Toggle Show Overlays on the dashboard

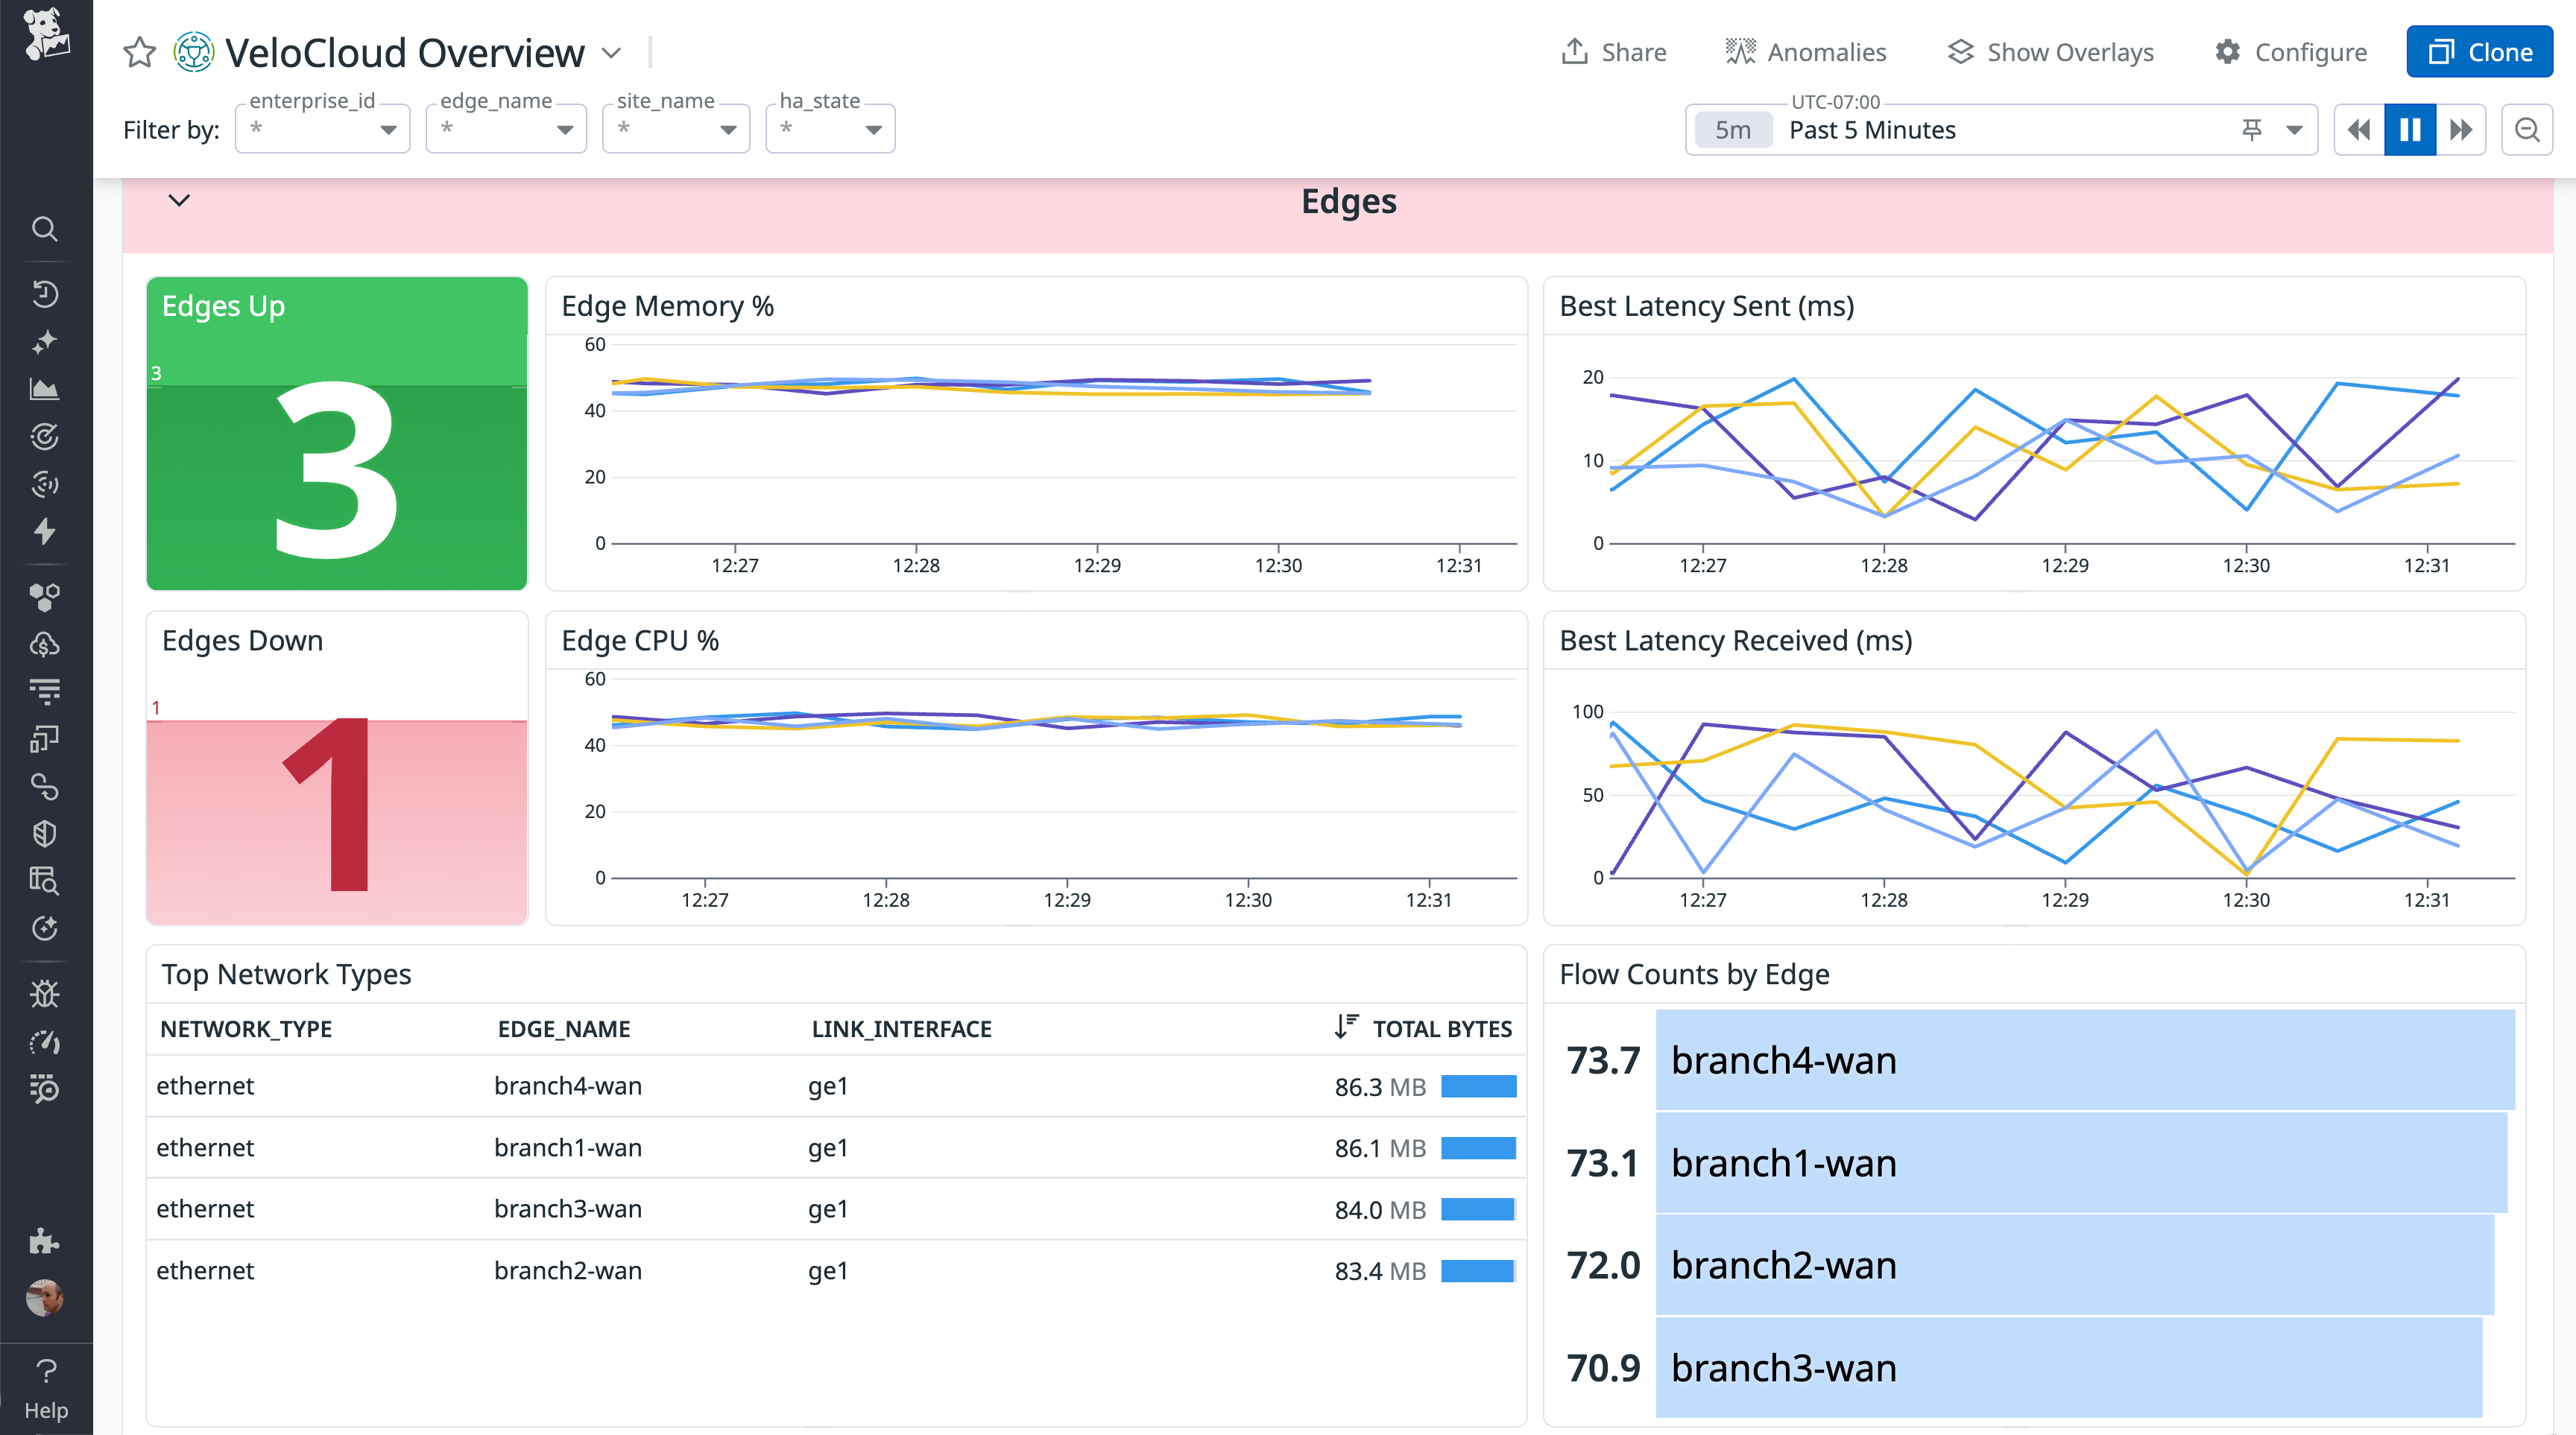(x=2051, y=52)
